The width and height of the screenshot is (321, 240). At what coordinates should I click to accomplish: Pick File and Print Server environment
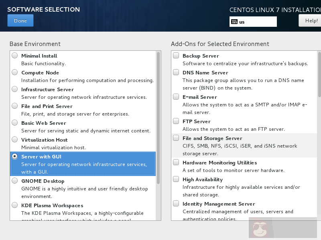pos(15,106)
